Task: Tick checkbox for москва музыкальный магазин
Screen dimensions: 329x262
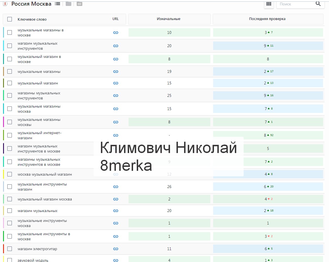Action: tap(10, 174)
